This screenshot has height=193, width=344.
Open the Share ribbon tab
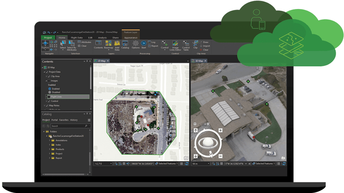coord(115,38)
